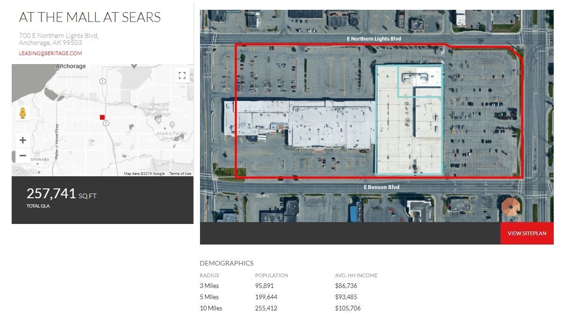The height and width of the screenshot is (317, 564).
Task: Click the VIEW SITEPLAN button
Action: pos(527,233)
